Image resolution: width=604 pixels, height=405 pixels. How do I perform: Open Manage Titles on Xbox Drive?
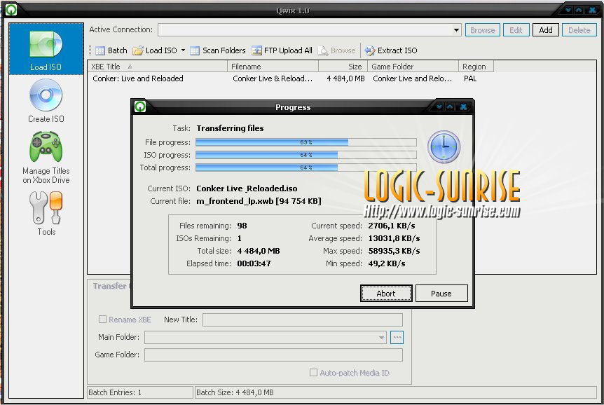coord(46,158)
